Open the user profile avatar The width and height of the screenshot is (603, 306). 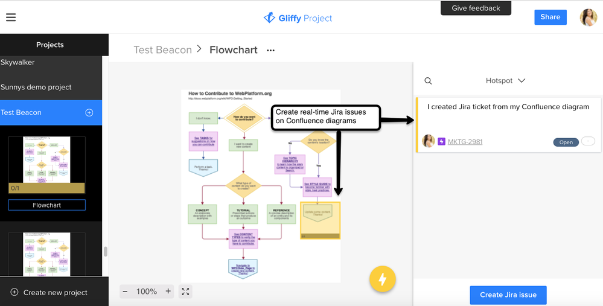(x=589, y=18)
